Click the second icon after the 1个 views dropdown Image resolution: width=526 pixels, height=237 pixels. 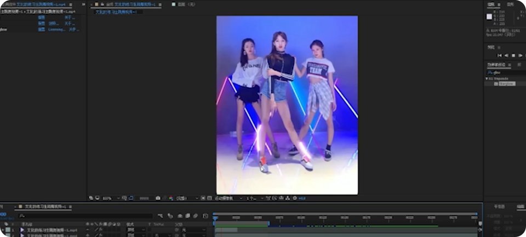point(275,198)
